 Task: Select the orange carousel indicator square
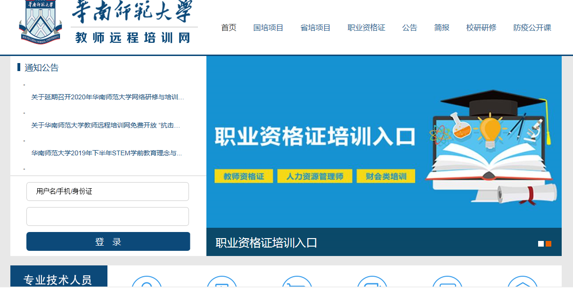pos(548,244)
